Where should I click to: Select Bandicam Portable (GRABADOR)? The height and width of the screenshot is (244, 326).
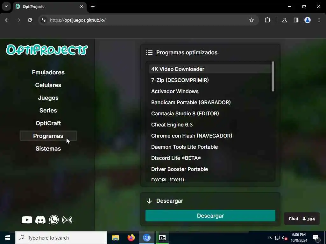tap(210, 103)
